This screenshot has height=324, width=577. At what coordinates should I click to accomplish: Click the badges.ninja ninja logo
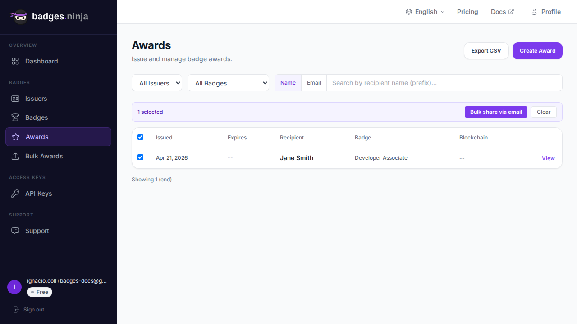(19, 17)
